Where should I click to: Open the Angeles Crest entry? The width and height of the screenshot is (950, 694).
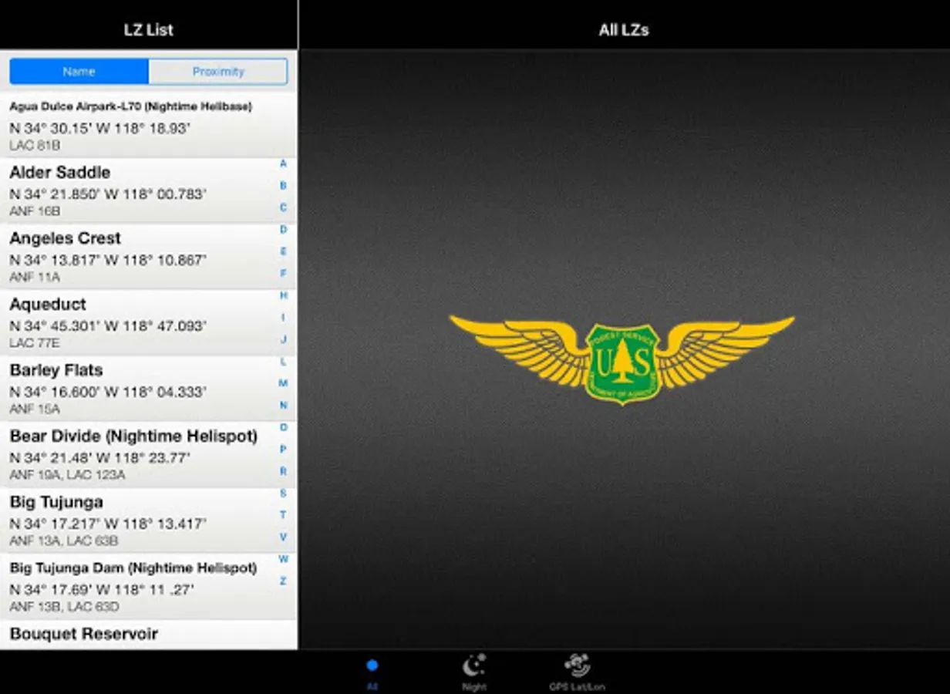(x=148, y=257)
